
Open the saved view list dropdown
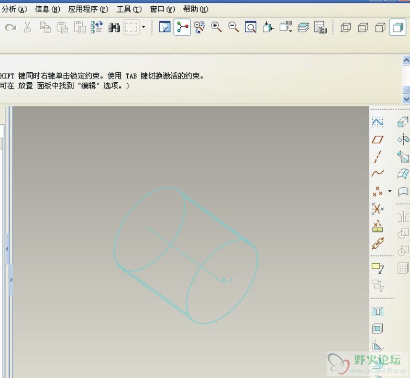point(286,27)
